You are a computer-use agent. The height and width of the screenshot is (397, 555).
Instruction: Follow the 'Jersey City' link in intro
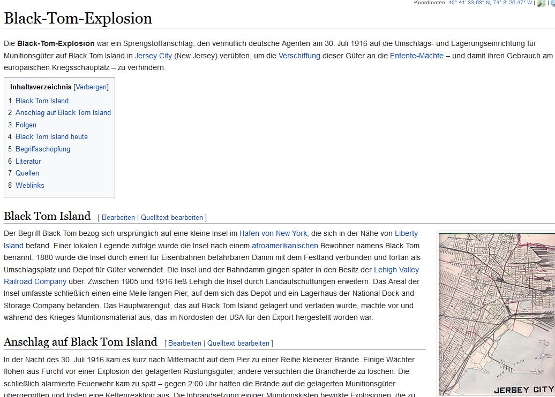[x=153, y=56]
